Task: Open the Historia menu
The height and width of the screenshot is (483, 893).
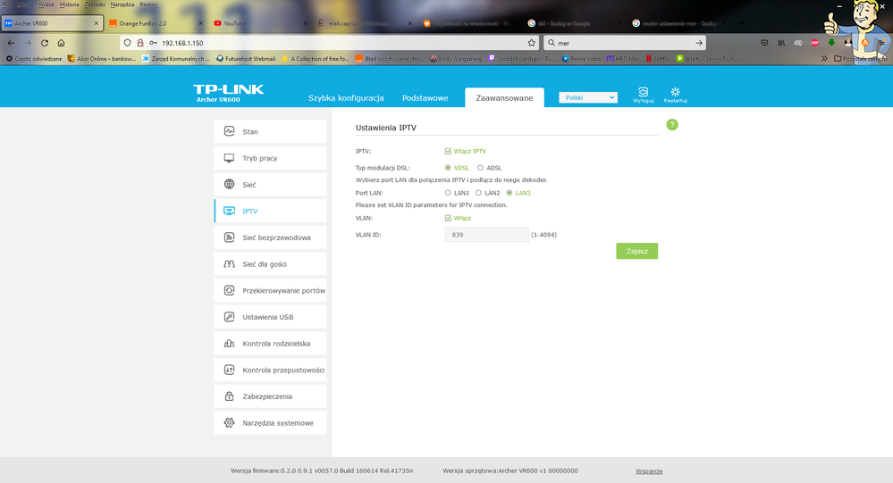Action: tap(70, 4)
